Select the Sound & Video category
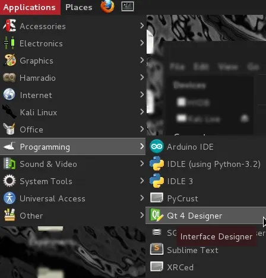Screen dimensions: 266x278 (x=72, y=164)
